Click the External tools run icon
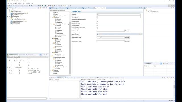The width and height of the screenshot is (182, 102). coord(49,5)
